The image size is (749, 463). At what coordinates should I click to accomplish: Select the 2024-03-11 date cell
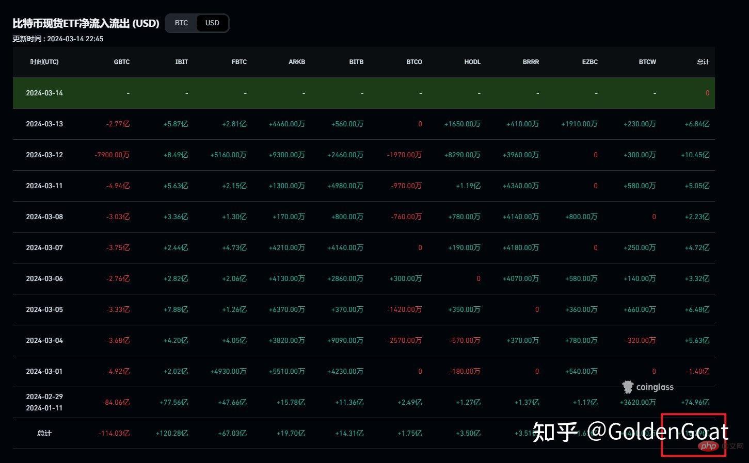tap(44, 186)
